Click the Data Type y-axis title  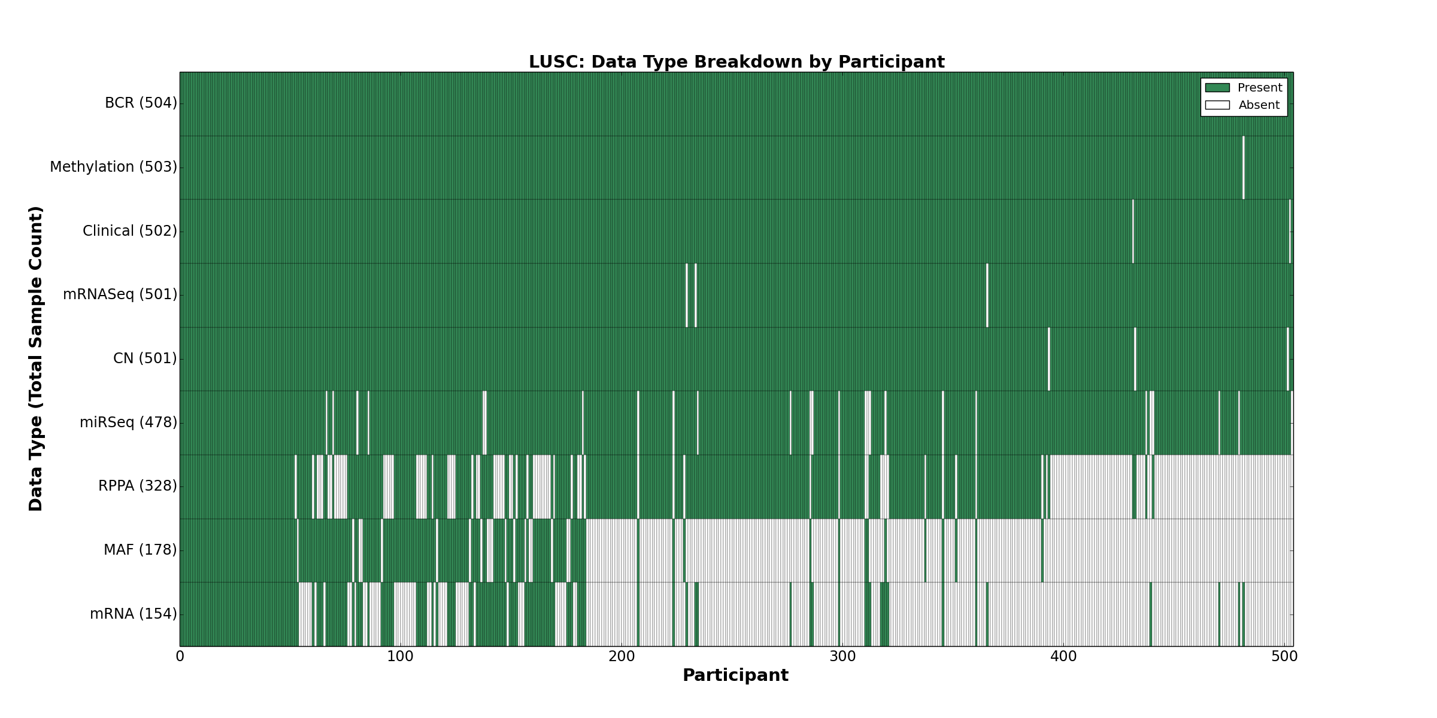36,358
